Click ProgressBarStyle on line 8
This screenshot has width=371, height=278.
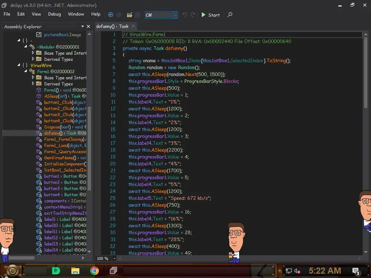pos(204,81)
